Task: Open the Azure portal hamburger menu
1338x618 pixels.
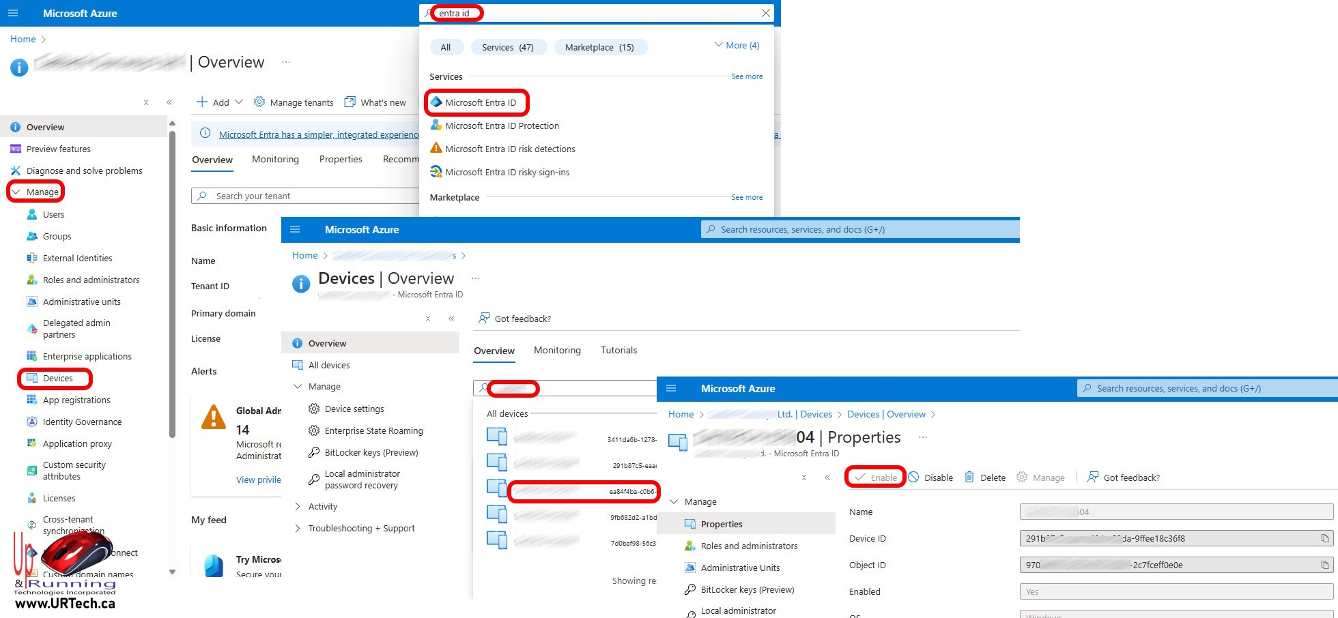Action: pos(13,13)
